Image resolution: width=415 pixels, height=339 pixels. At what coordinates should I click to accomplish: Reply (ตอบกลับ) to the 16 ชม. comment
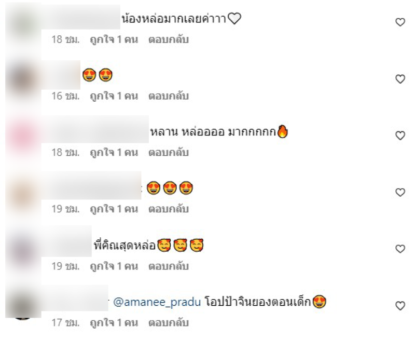pyautogui.click(x=169, y=96)
